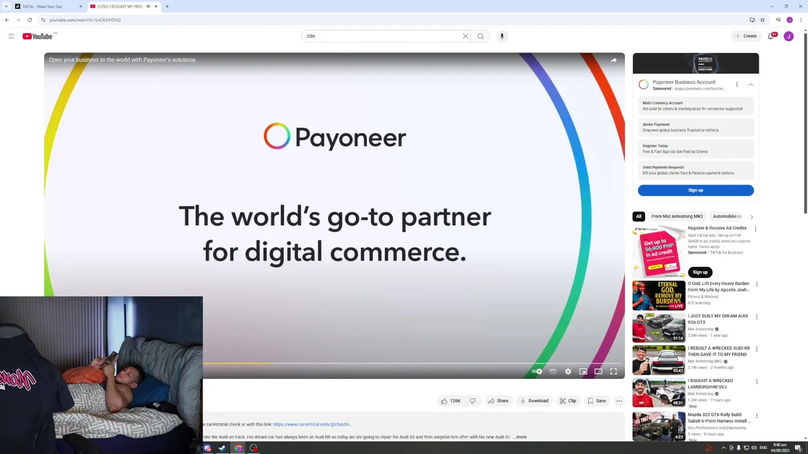Click the subtitles/captions icon

click(x=553, y=371)
